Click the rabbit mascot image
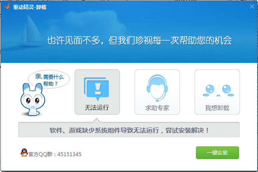258x172 pixels. (x=33, y=99)
